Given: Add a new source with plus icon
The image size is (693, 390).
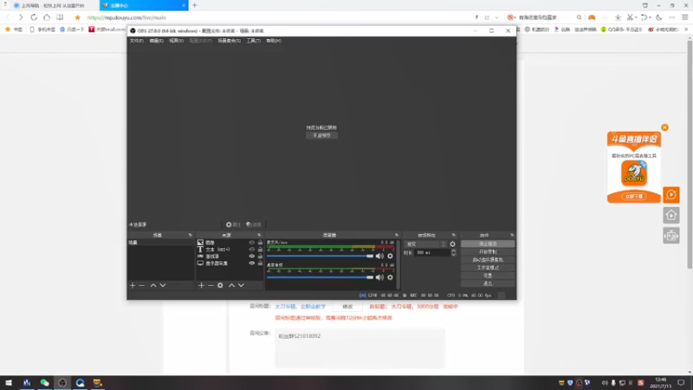Looking at the screenshot, I should click(201, 286).
